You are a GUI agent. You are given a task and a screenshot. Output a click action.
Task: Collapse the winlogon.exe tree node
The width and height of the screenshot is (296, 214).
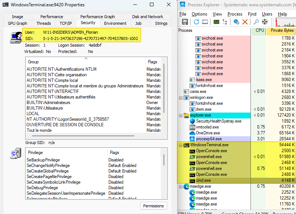pos(181,98)
